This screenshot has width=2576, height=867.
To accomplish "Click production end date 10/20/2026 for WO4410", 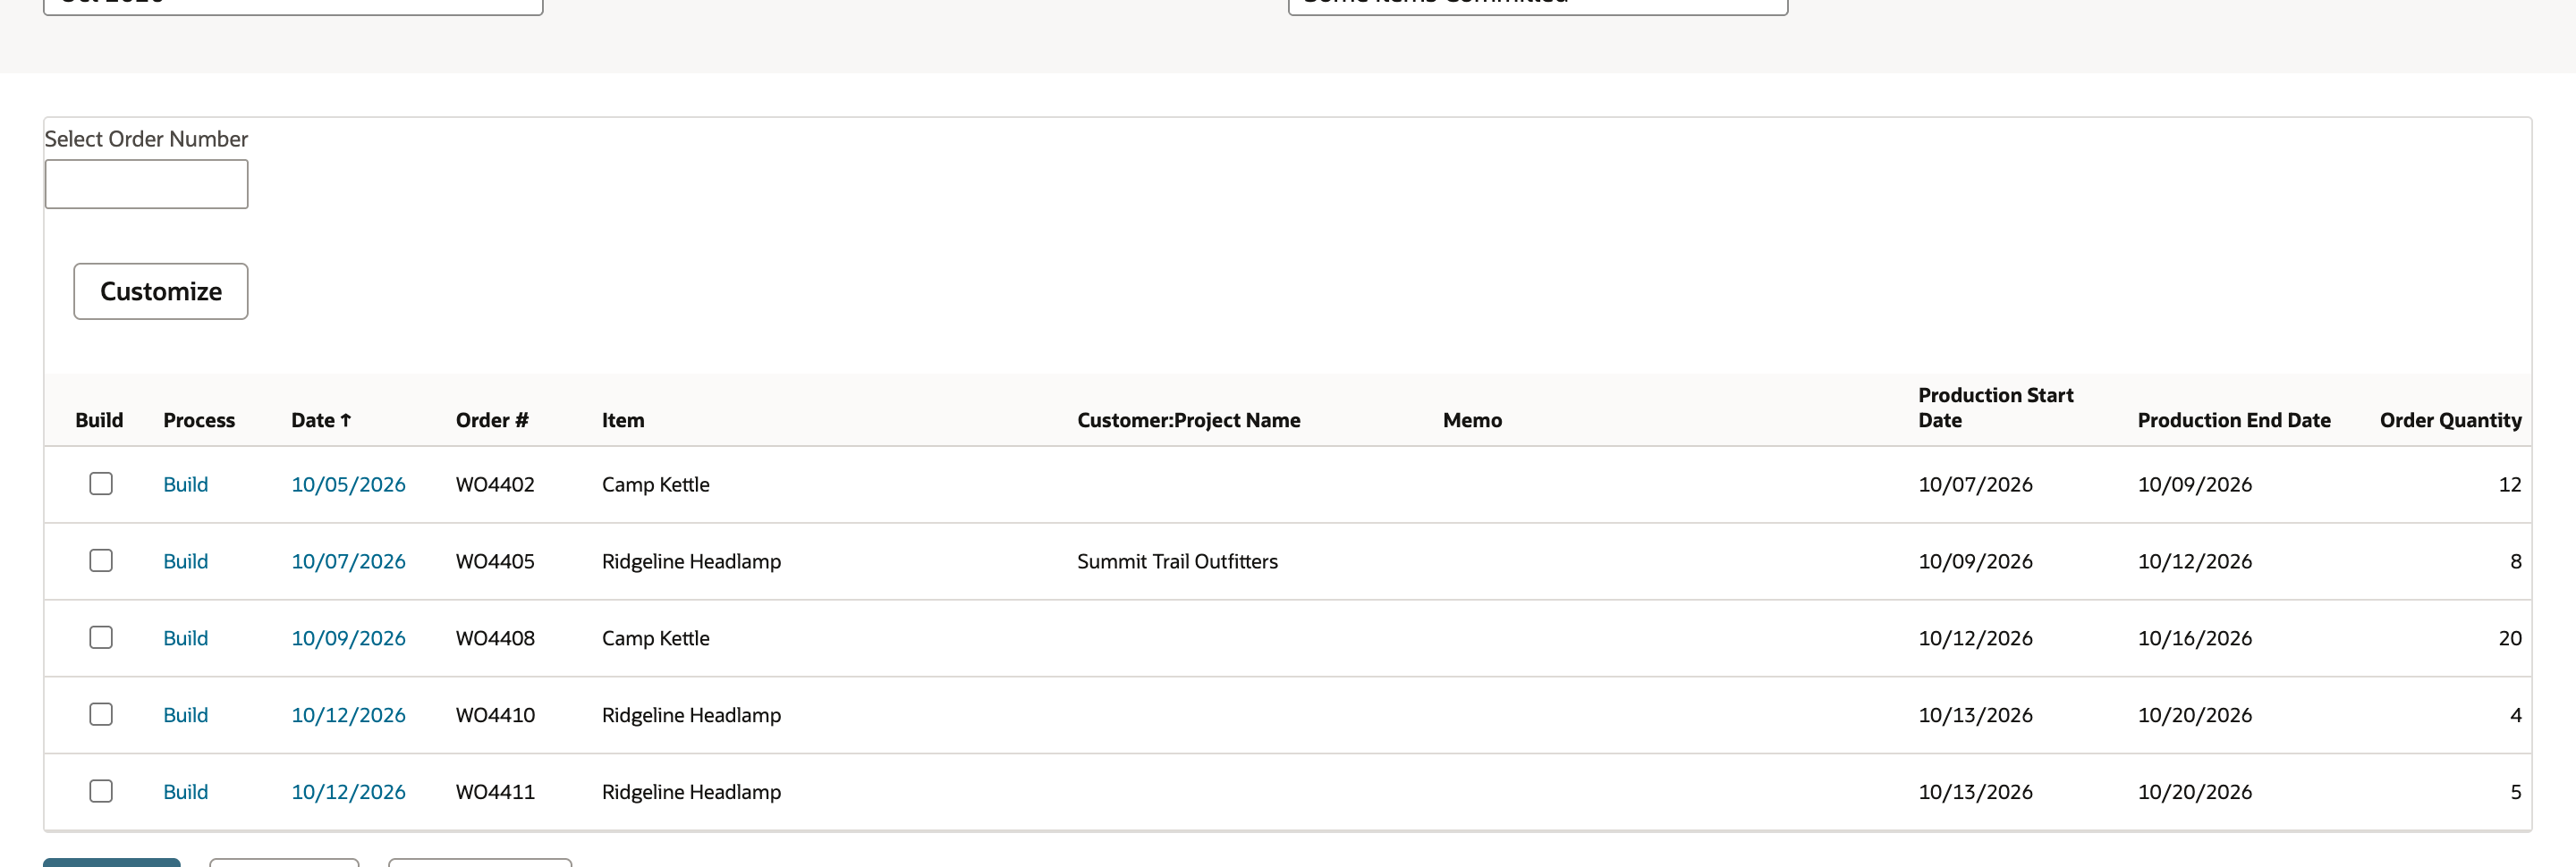I will click(x=2195, y=715).
